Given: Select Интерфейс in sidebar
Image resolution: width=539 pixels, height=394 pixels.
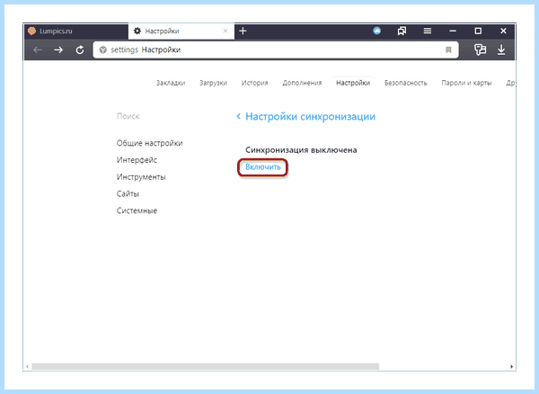Looking at the screenshot, I should click(x=137, y=160).
